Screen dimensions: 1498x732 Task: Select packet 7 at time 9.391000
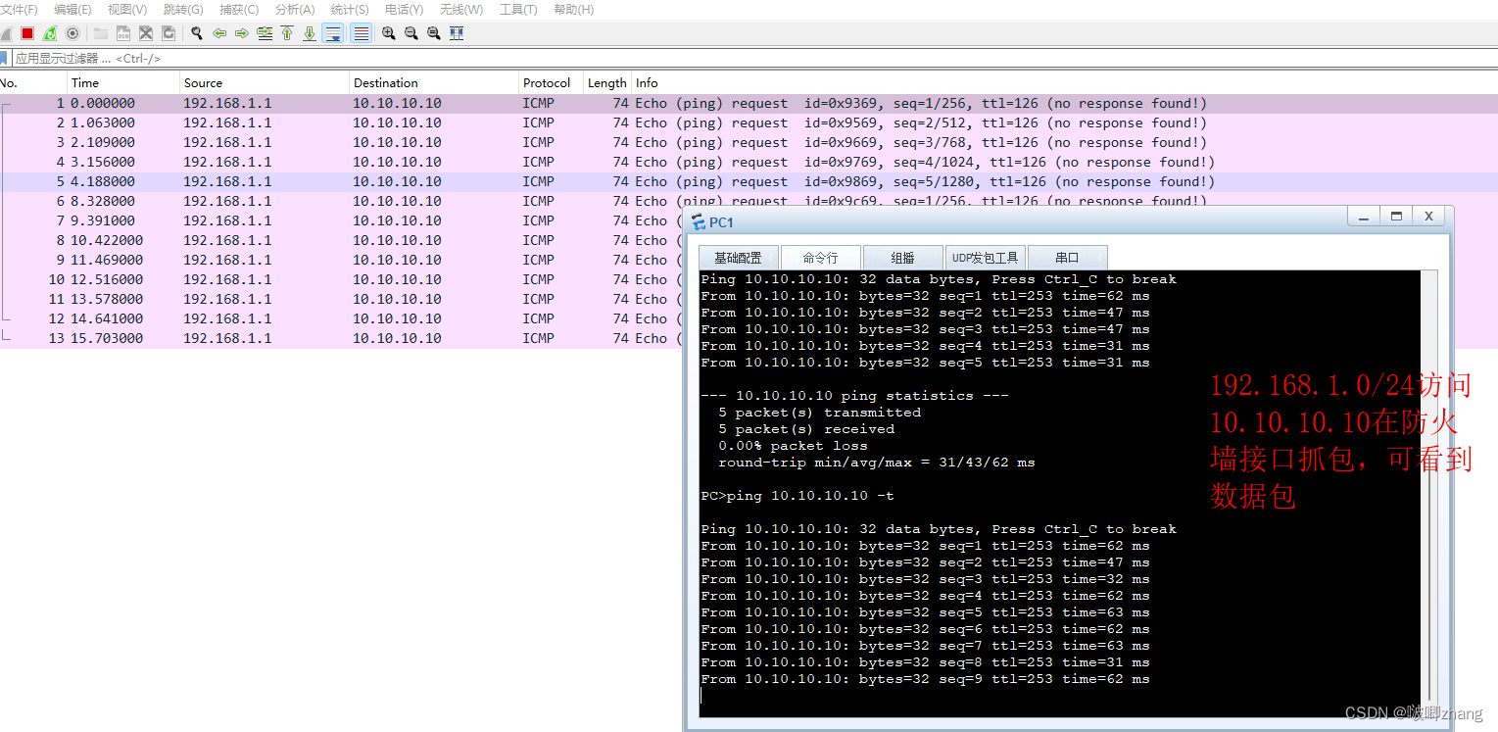340,221
